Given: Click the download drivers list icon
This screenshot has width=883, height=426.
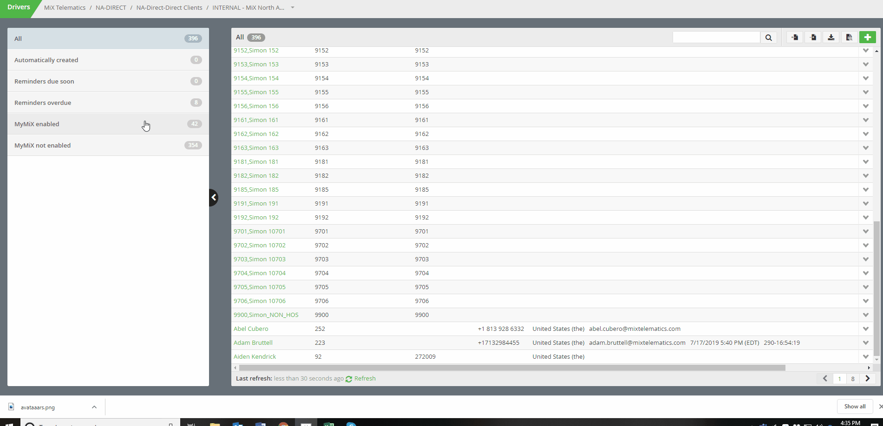Looking at the screenshot, I should tap(831, 37).
